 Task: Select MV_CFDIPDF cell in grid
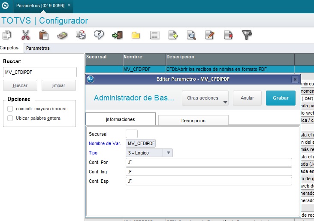(144, 69)
